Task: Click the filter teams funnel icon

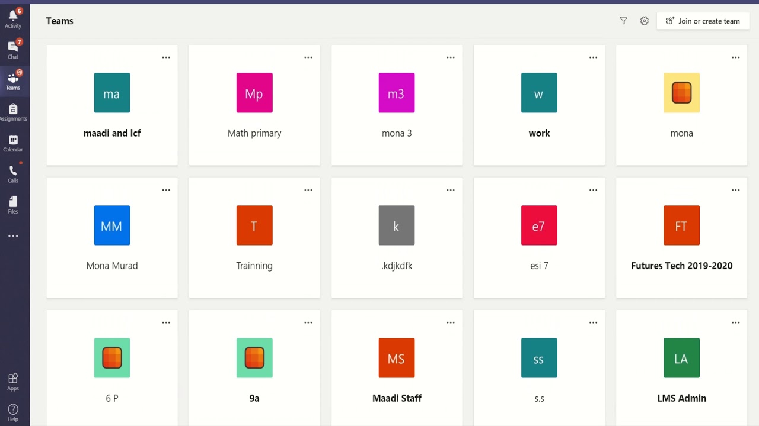Action: [624, 21]
